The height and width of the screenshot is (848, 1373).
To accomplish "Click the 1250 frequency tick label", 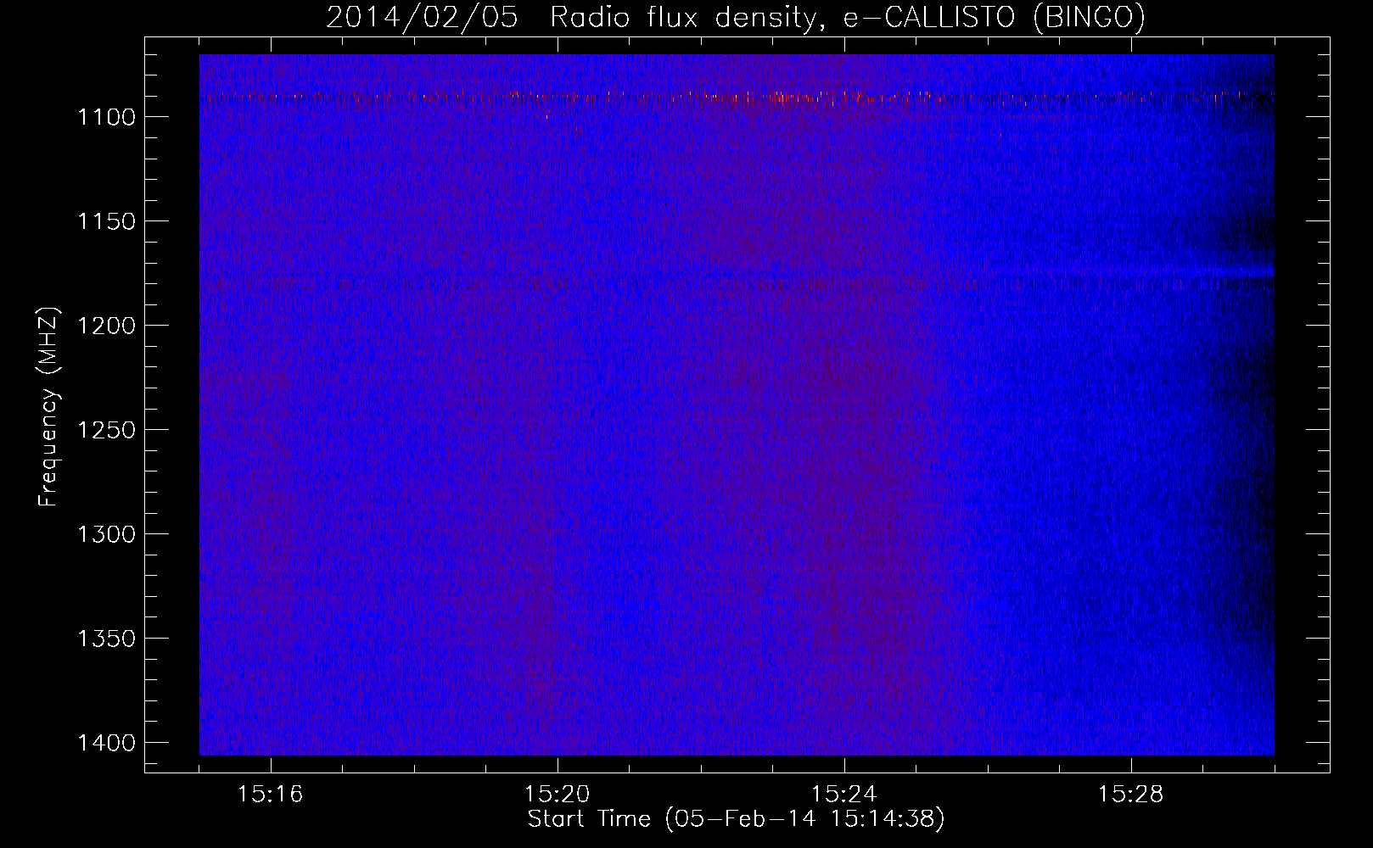I will 107,430.
